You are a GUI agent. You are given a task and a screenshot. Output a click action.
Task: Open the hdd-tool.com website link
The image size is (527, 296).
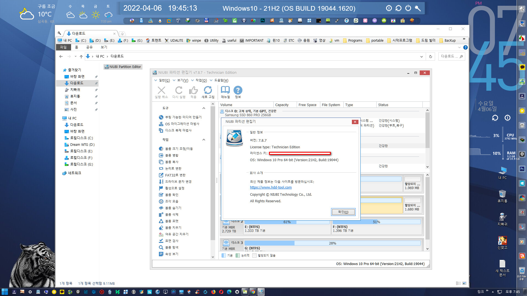point(271,187)
